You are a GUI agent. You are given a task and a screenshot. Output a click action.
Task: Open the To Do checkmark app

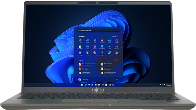click(x=109, y=47)
